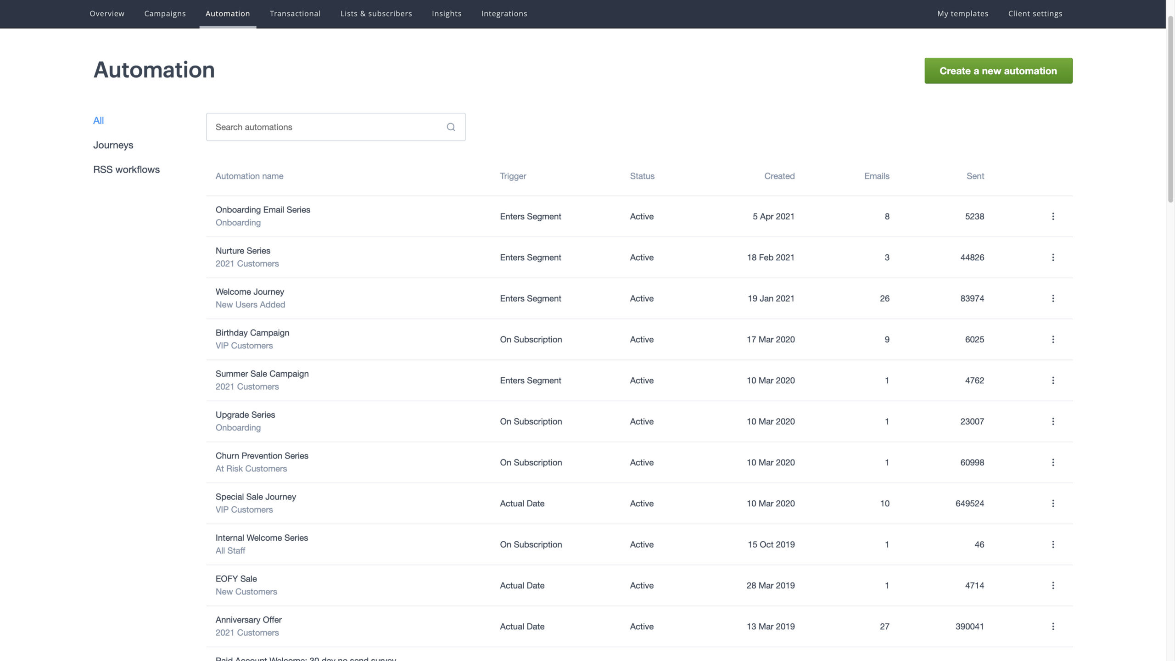
Task: Open more options for Onboarding Email Series
Action: (x=1053, y=216)
